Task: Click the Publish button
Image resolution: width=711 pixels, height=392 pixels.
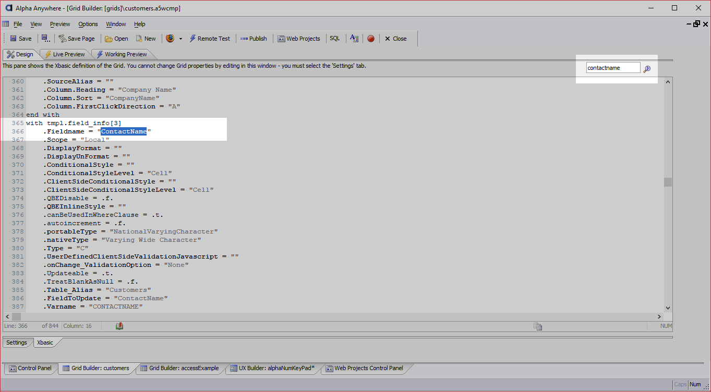Action: (254, 39)
